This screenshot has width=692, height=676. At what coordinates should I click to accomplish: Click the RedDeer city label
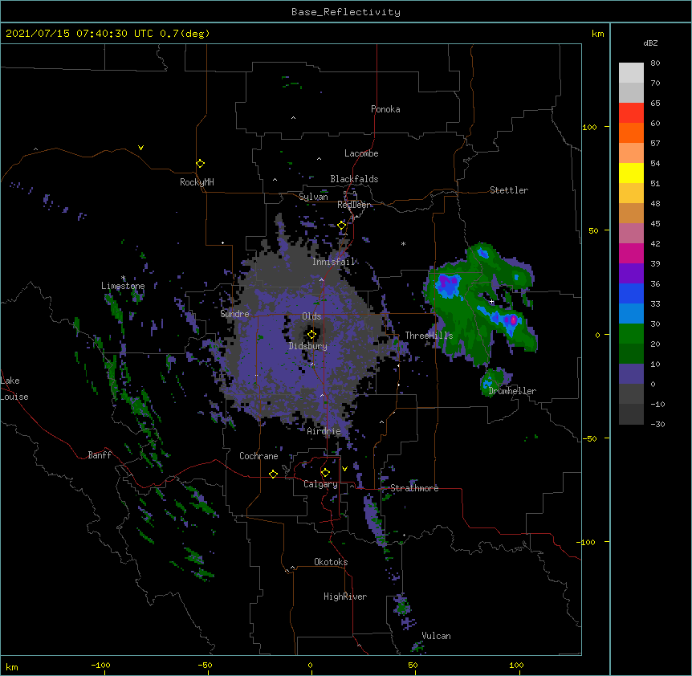pyautogui.click(x=354, y=205)
